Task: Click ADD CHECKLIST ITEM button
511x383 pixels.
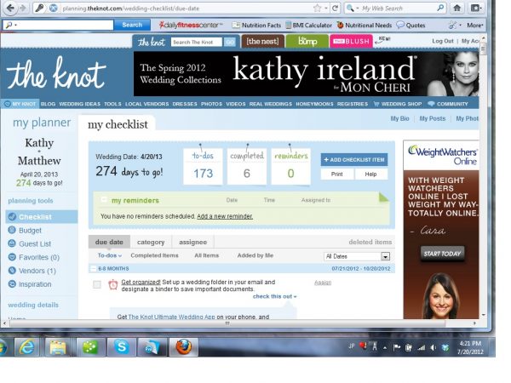Action: (x=354, y=160)
